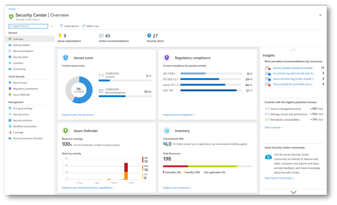Click the Workflow automation icon

pos(10,126)
